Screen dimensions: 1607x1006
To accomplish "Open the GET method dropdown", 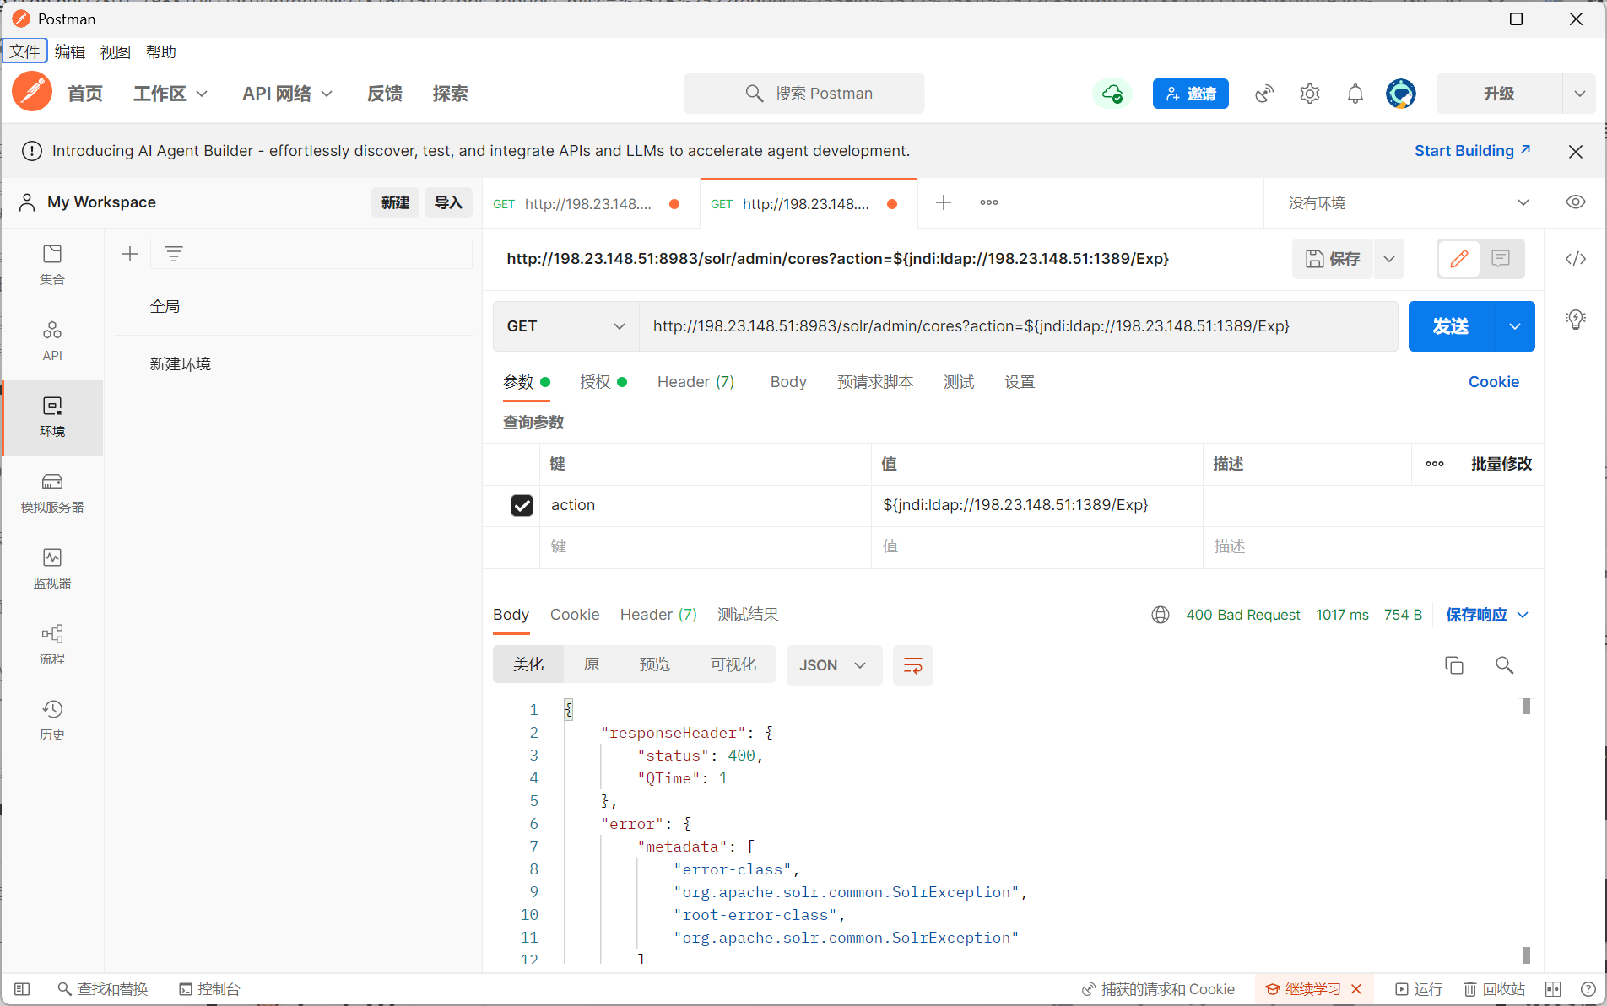I will click(x=566, y=326).
